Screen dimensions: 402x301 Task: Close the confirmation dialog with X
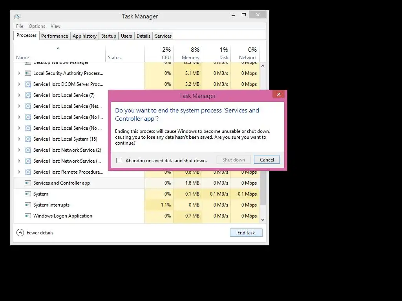(279, 94)
